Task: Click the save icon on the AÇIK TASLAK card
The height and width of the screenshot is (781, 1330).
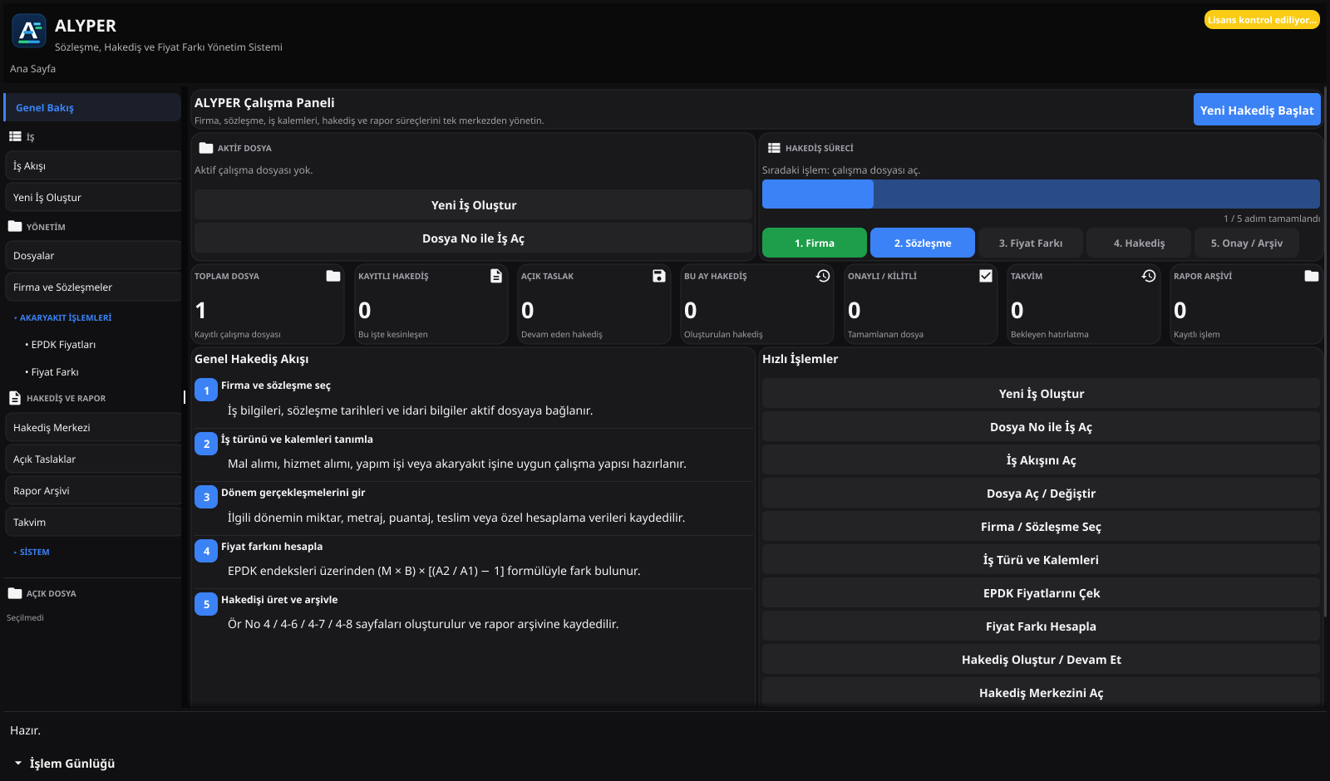Action: 659,276
